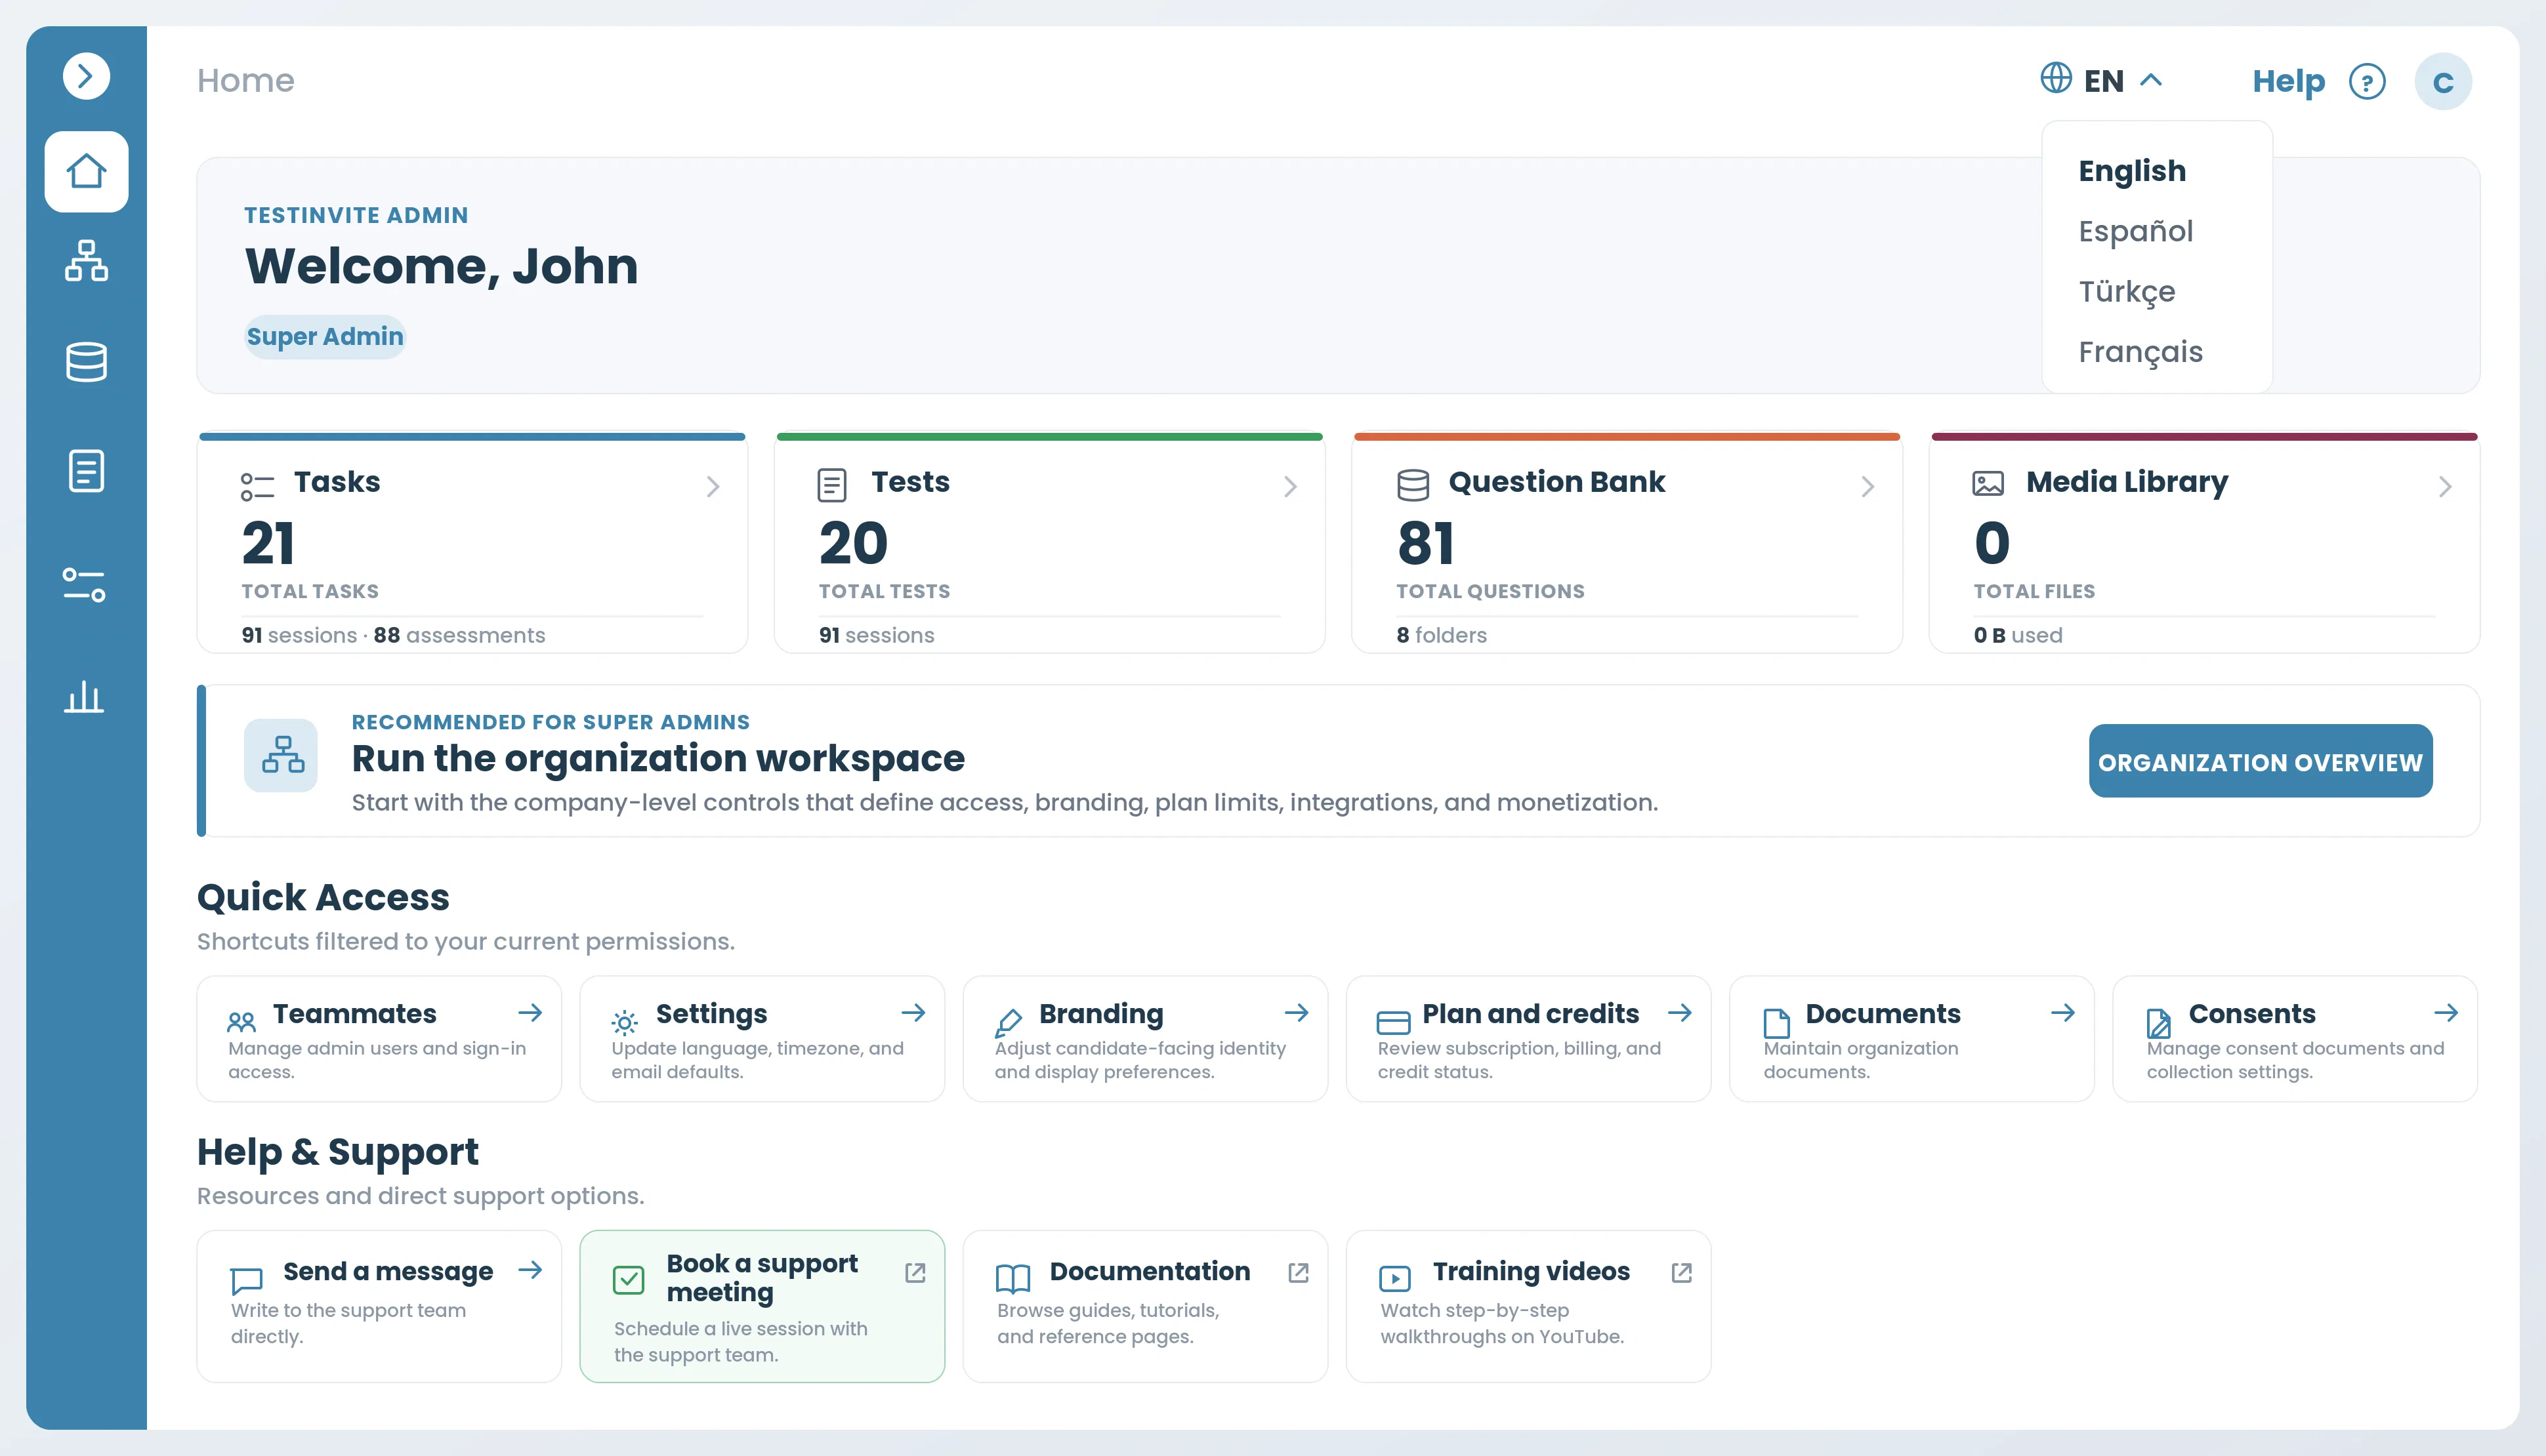Click the Home breadcrumb title
2546x1456 pixels.
pos(246,80)
